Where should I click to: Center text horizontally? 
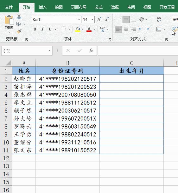(x=126, y=29)
